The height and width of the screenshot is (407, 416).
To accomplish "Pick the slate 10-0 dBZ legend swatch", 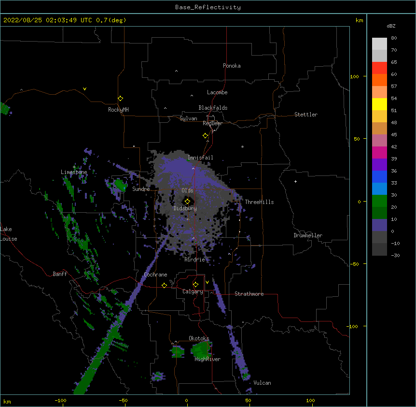I will (x=379, y=225).
